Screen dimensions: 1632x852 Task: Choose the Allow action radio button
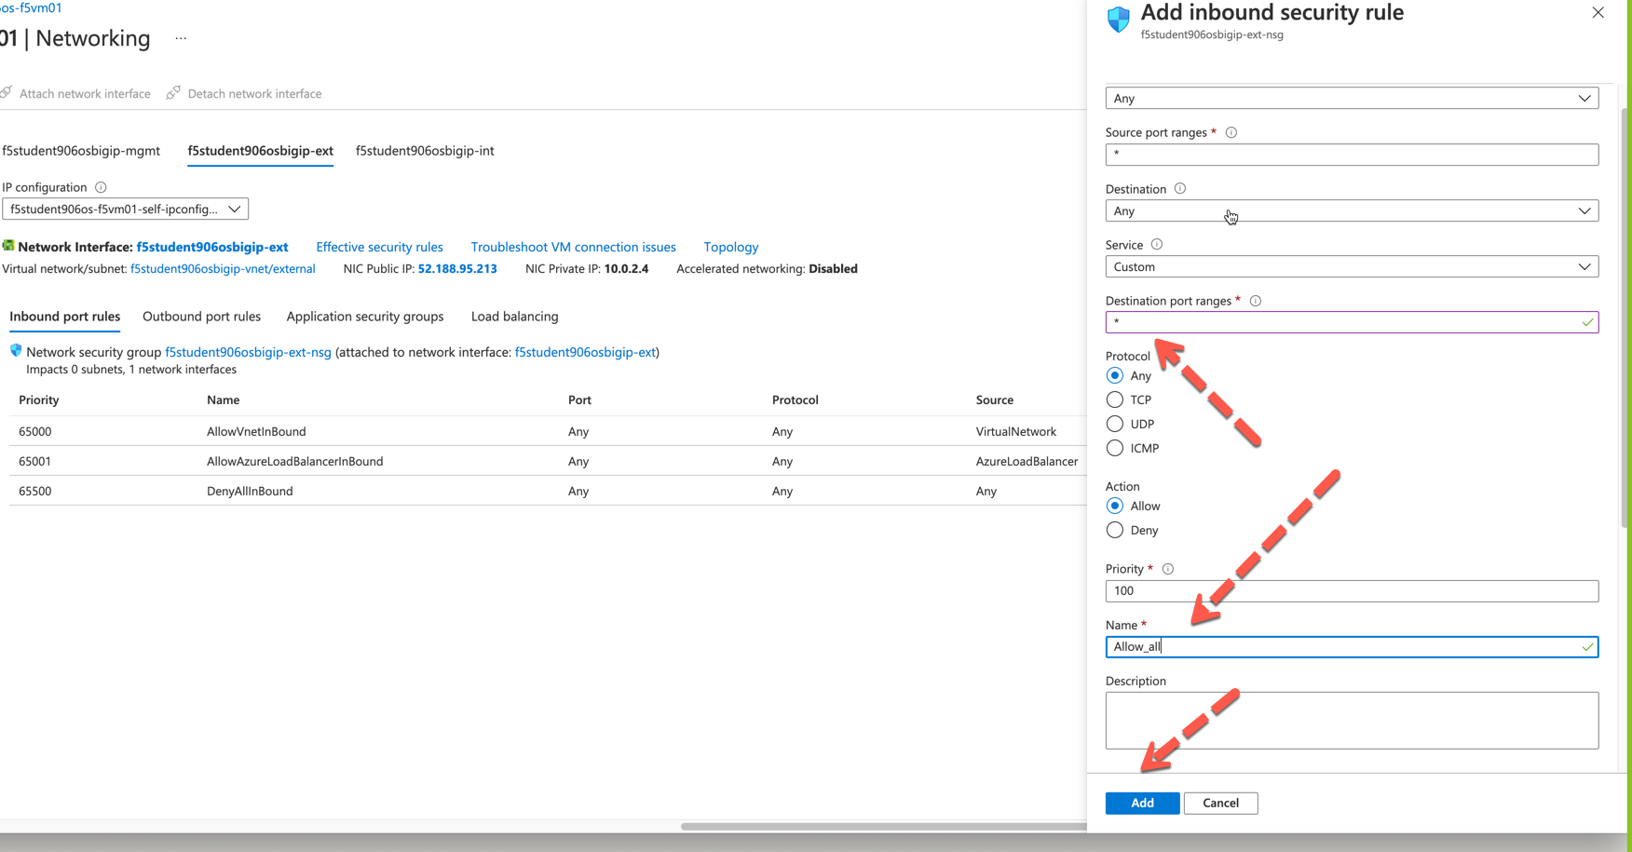1115,507
